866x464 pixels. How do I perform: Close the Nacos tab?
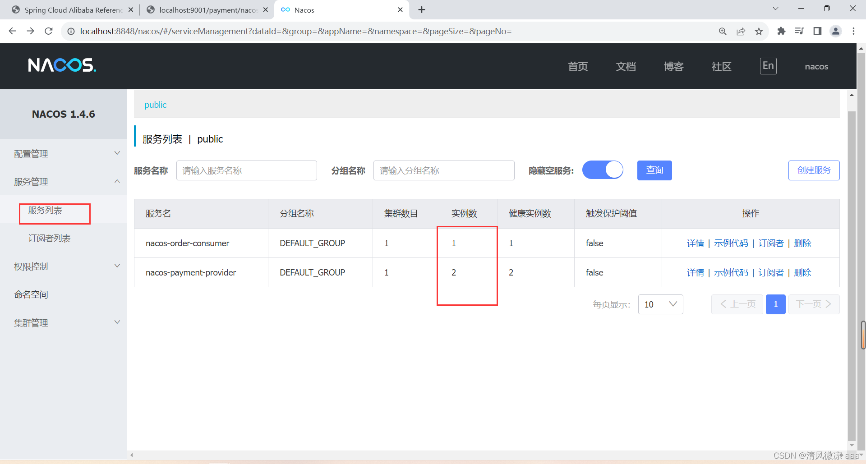point(400,9)
